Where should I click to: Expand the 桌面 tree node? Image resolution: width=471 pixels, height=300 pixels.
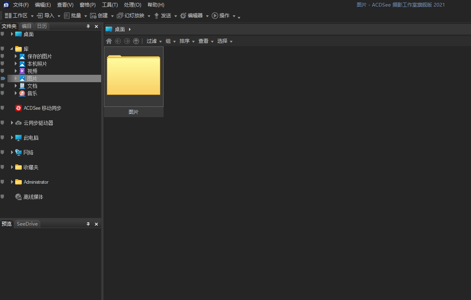12,34
